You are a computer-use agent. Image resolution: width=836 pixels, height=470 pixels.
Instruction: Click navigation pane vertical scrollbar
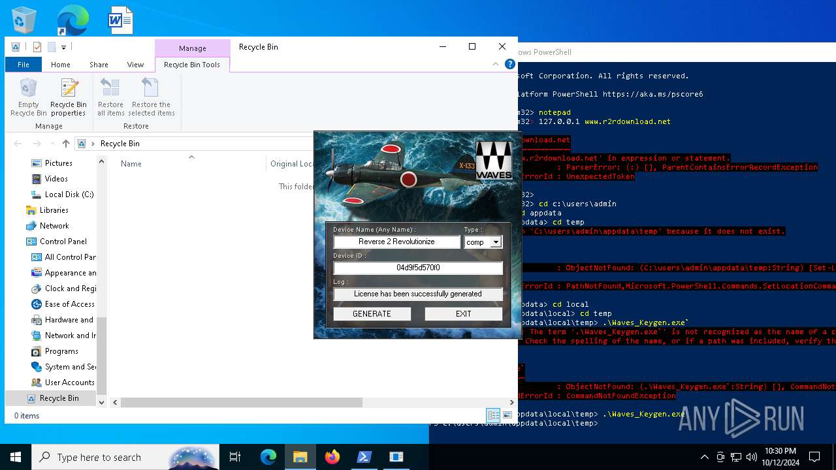tap(101, 356)
